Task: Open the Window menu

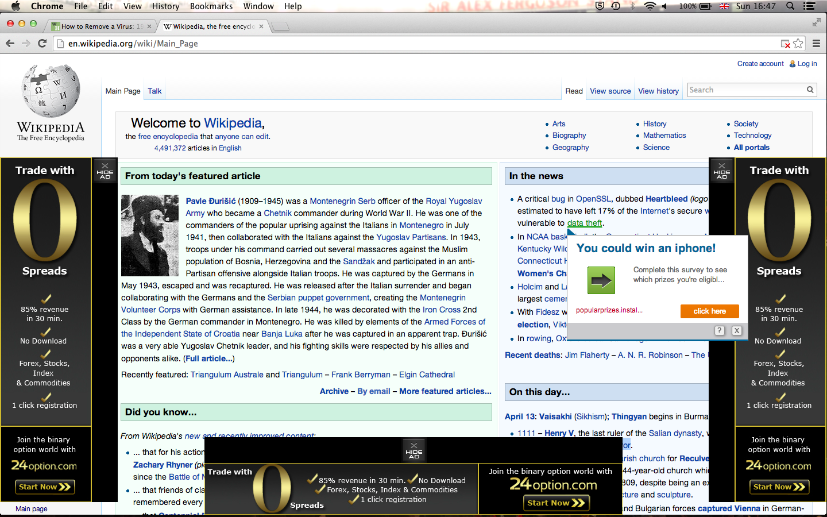Action: (258, 6)
